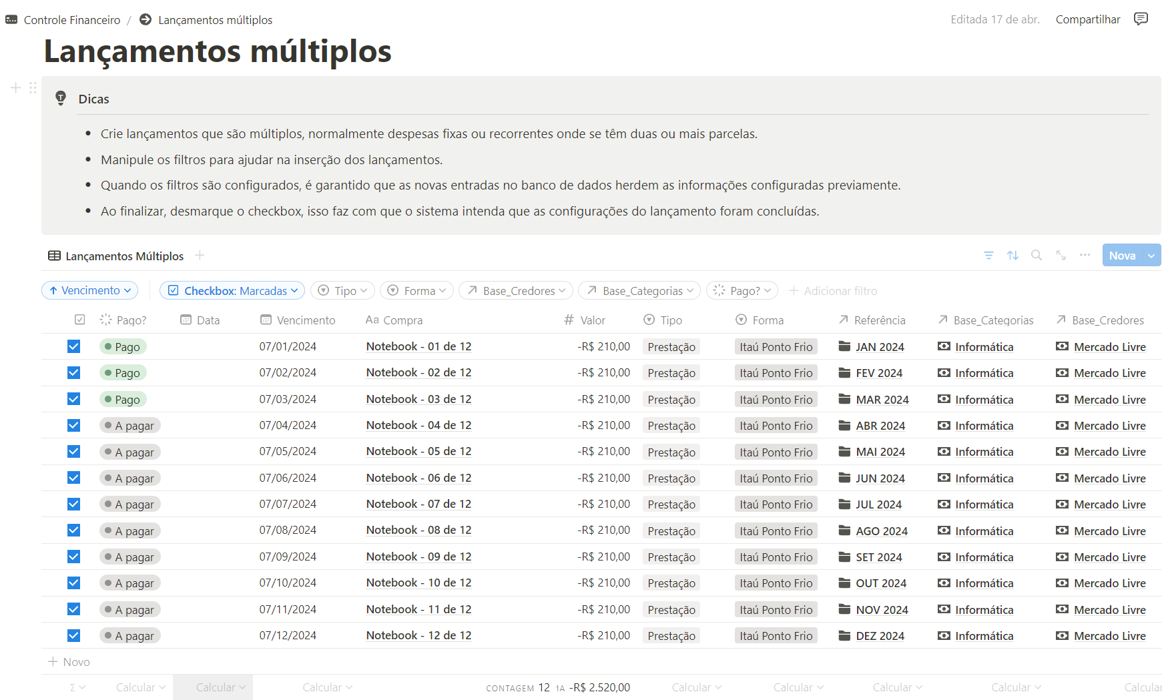Click Novo to add a new row

[x=69, y=662]
